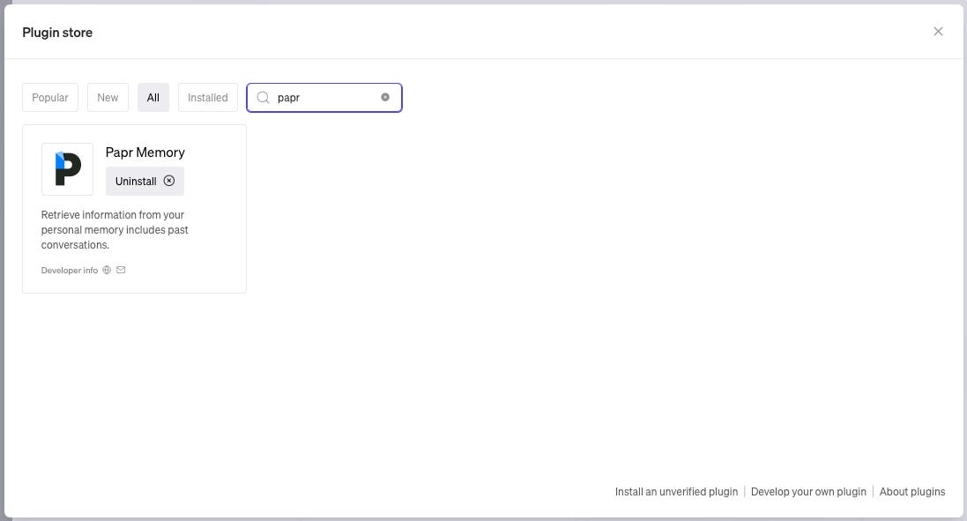Clear the search field text
This screenshot has width=967, height=521.
[x=385, y=98]
